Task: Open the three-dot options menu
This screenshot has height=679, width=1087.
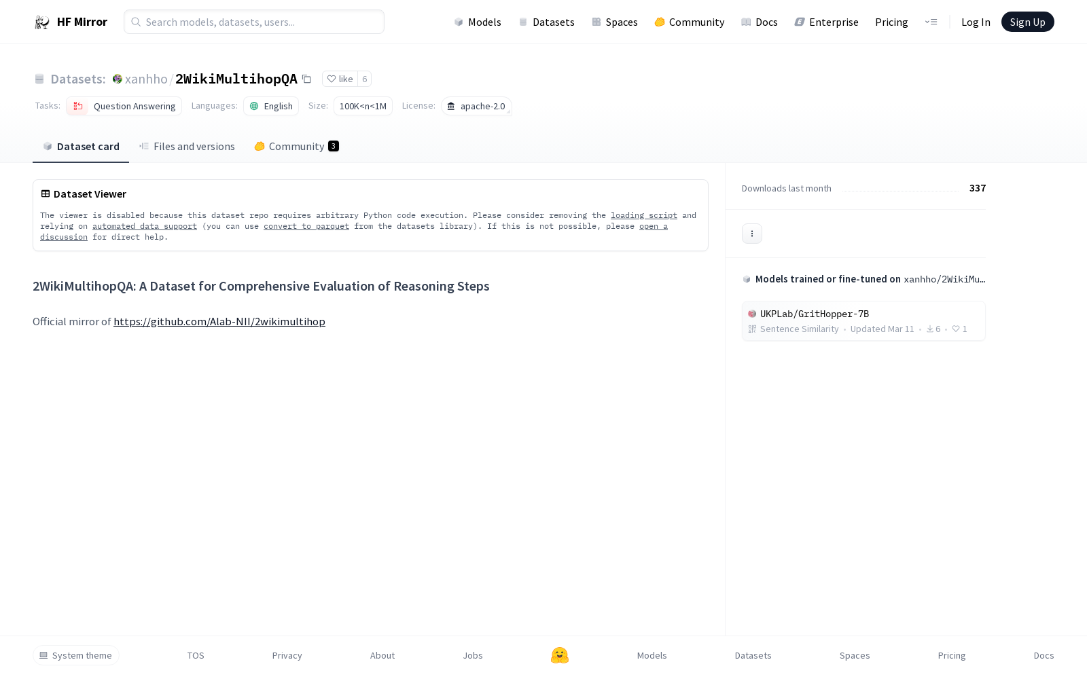Action: pyautogui.click(x=752, y=234)
